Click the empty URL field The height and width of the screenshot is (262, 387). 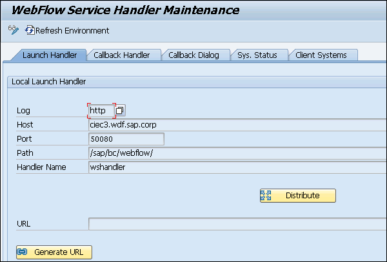237,224
